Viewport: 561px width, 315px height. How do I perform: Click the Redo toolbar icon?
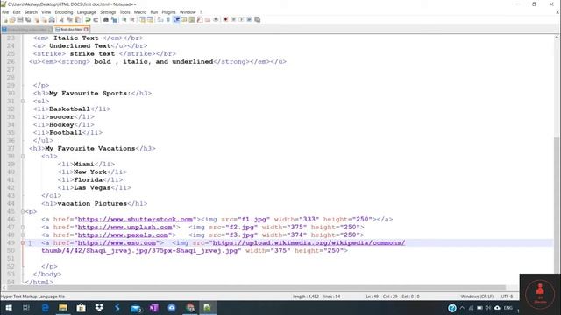coord(96,19)
